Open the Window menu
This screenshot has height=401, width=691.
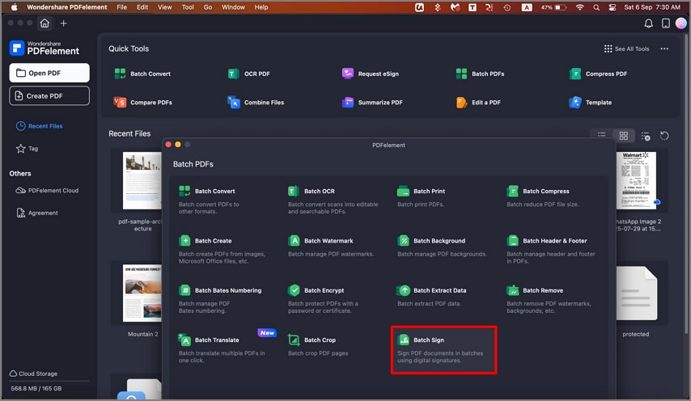coord(233,7)
